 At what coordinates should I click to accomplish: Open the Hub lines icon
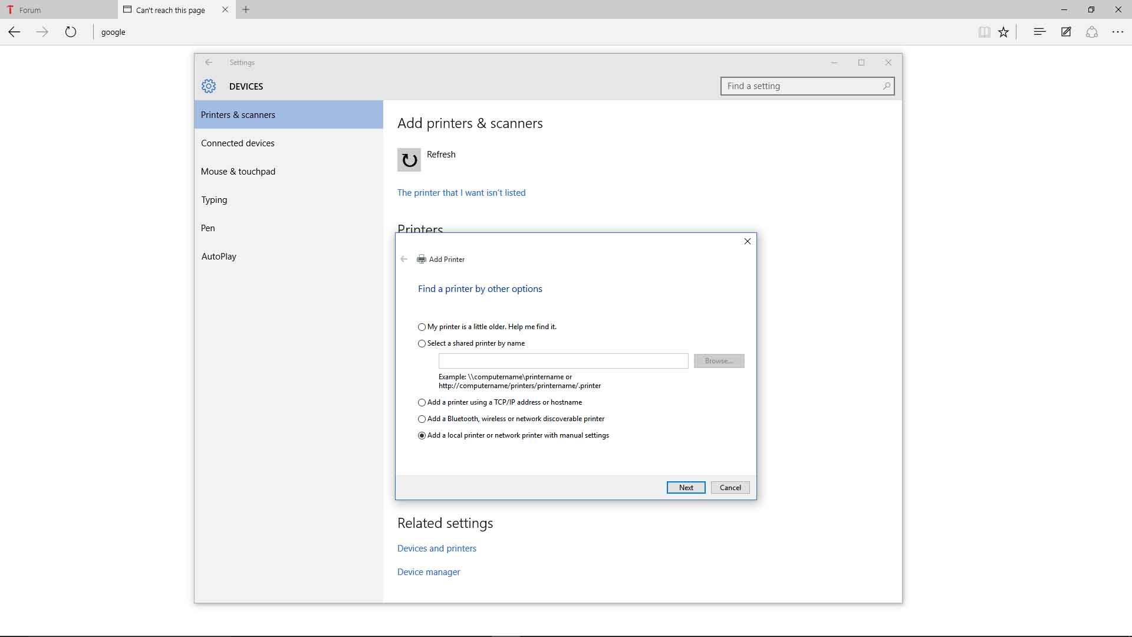click(1039, 32)
